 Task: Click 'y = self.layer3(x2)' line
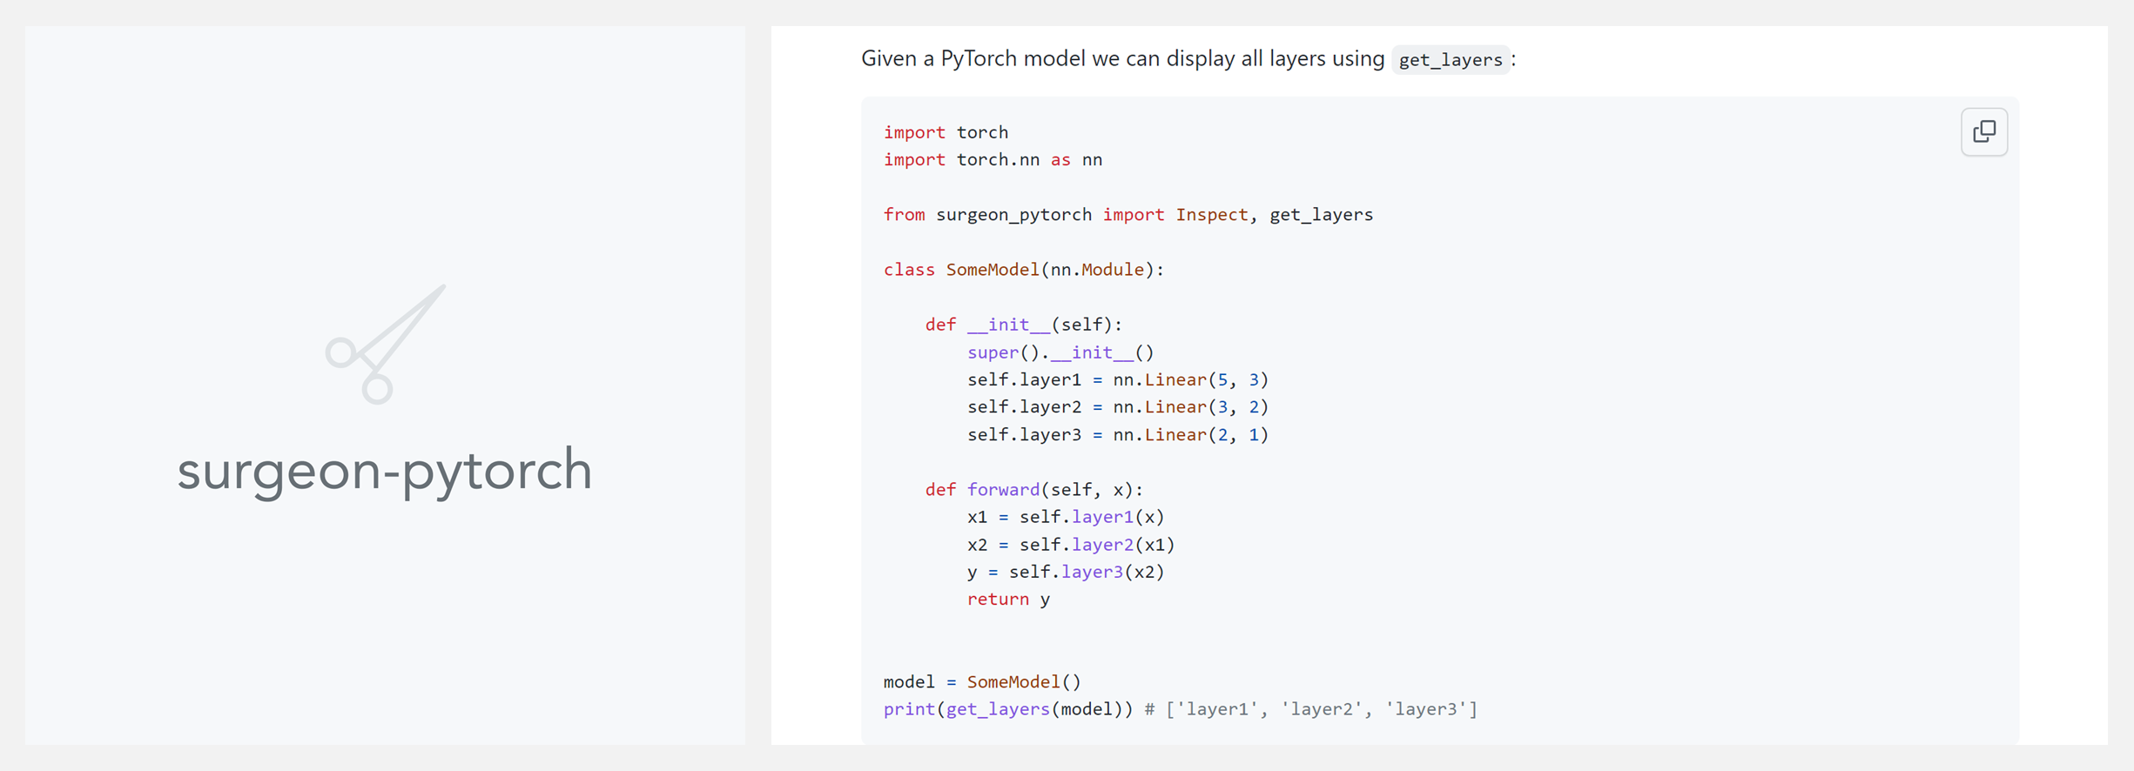1065,572
